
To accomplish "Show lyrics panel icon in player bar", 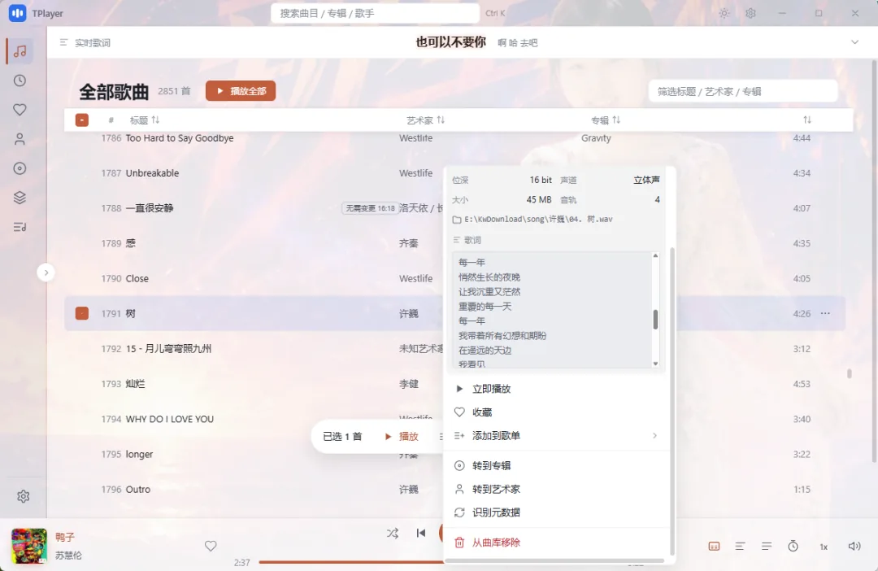I will (x=741, y=547).
